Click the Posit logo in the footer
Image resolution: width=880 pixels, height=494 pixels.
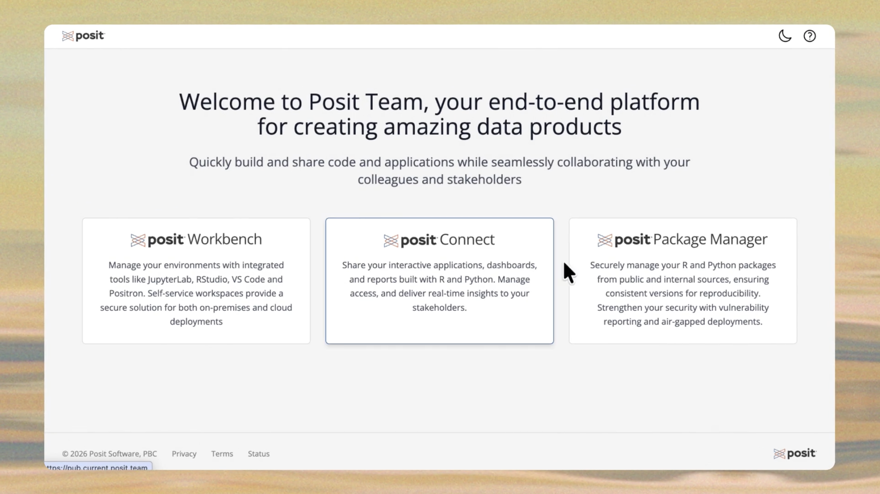(795, 454)
